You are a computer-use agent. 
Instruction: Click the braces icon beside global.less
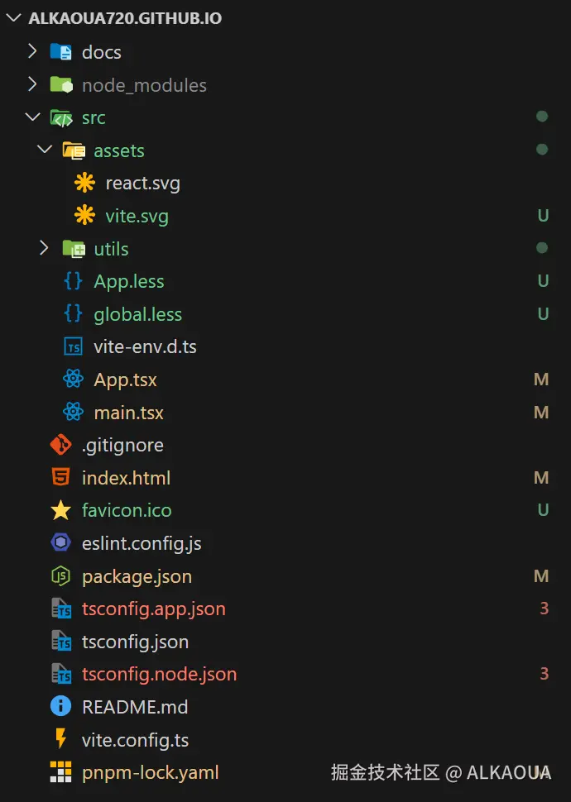pyautogui.click(x=73, y=314)
